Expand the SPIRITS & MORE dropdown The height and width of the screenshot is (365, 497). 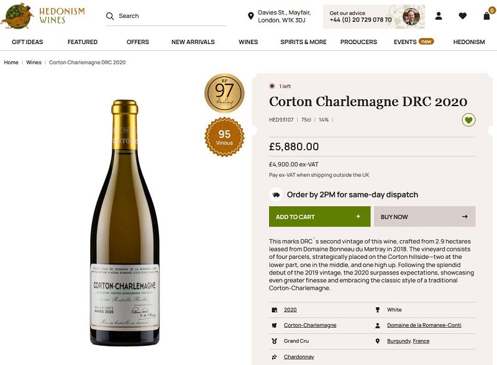(302, 42)
